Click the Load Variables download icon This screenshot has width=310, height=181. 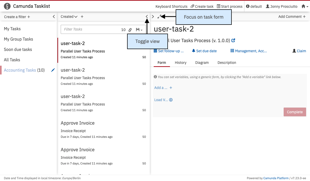tap(171, 100)
